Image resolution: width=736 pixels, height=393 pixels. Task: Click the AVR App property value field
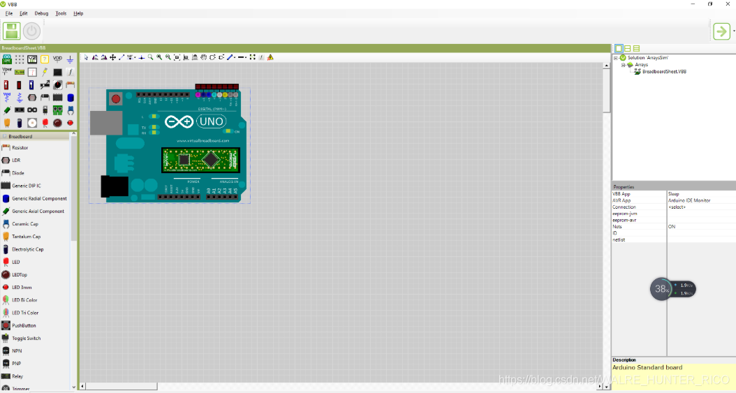(x=701, y=200)
